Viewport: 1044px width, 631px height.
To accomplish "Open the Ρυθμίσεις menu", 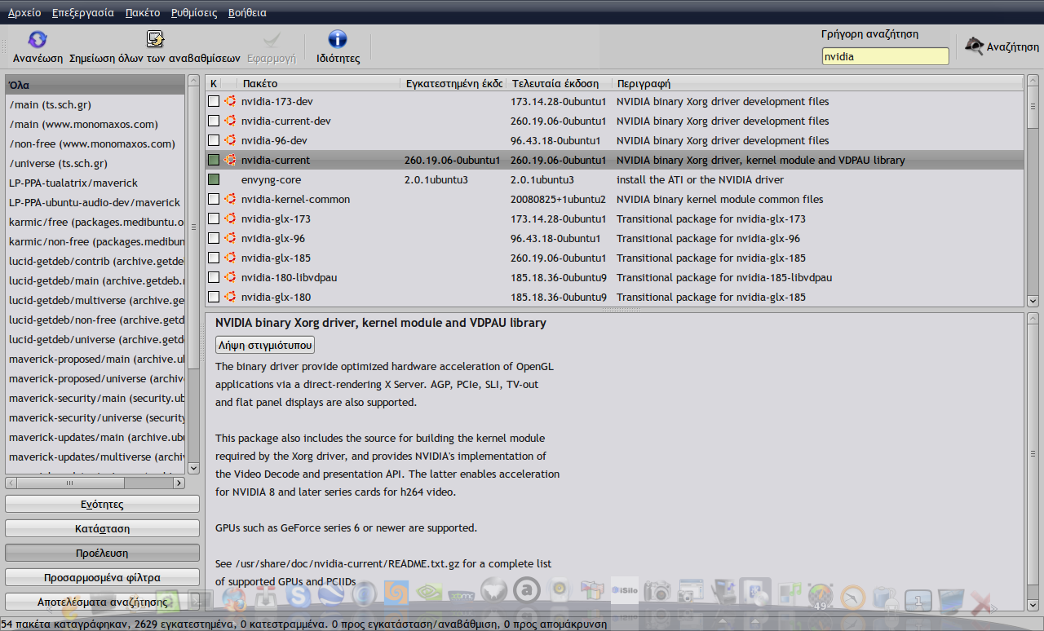I will 194,12.
